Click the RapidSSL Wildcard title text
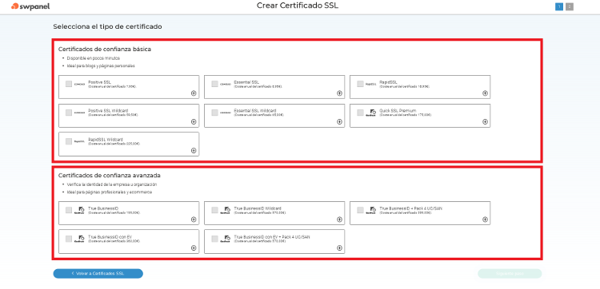 pyautogui.click(x=106, y=140)
